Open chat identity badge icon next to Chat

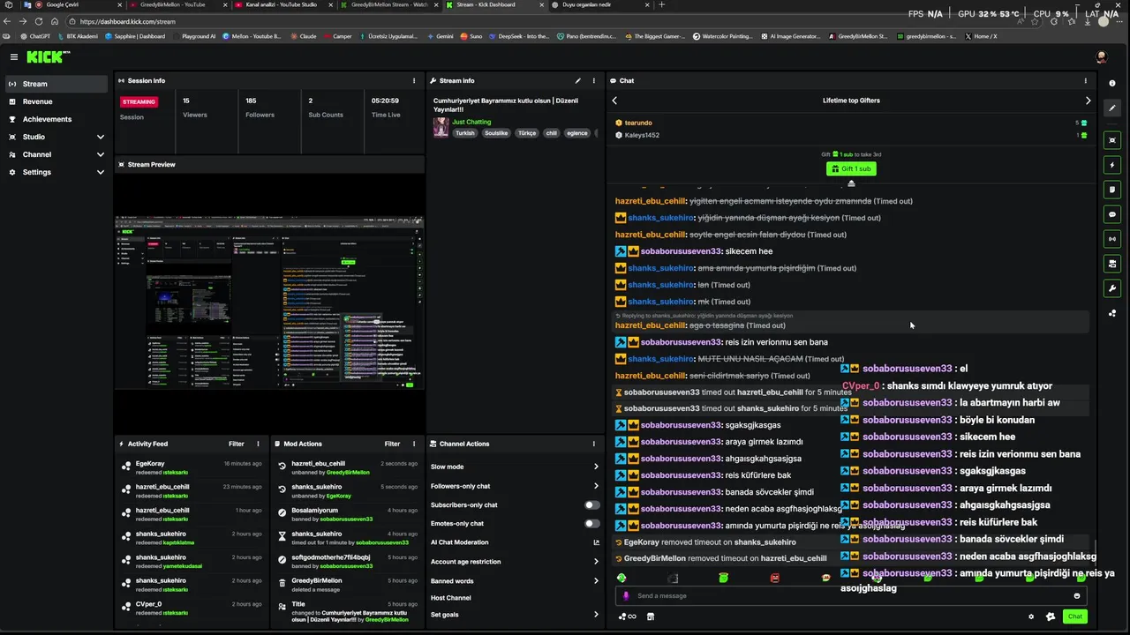point(1051,616)
